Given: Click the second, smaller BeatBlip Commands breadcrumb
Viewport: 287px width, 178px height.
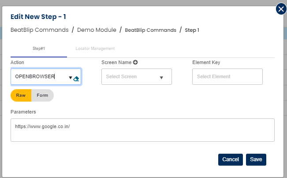Looking at the screenshot, I should pyautogui.click(x=150, y=30).
